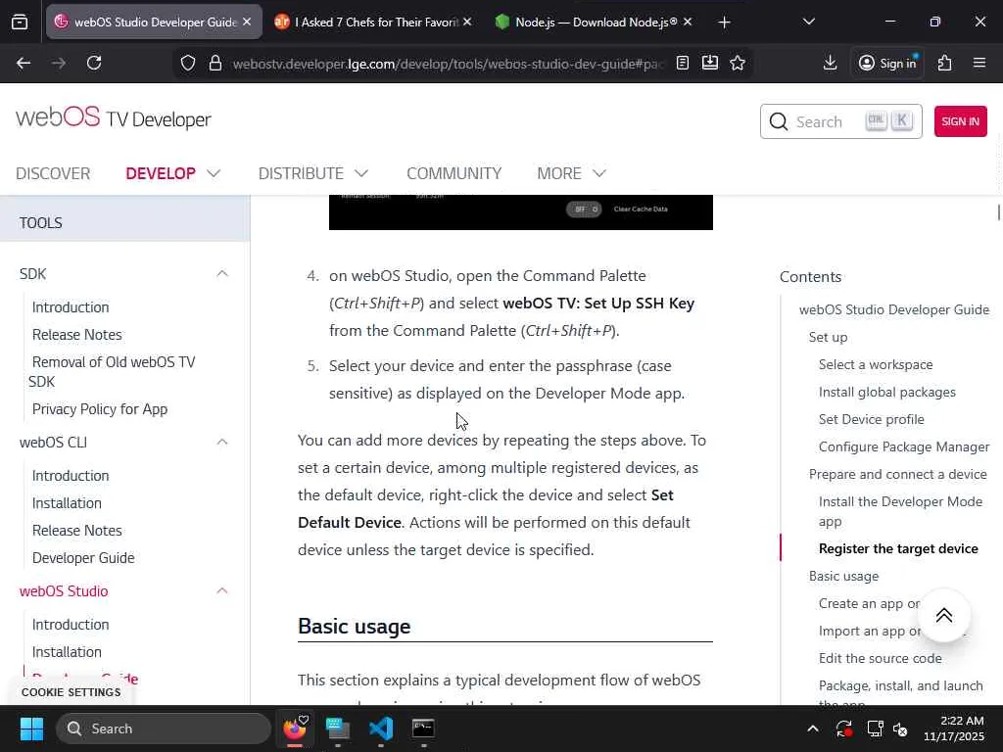Click the Firefox account Sign in button
This screenshot has height=752, width=1003.
[887, 63]
